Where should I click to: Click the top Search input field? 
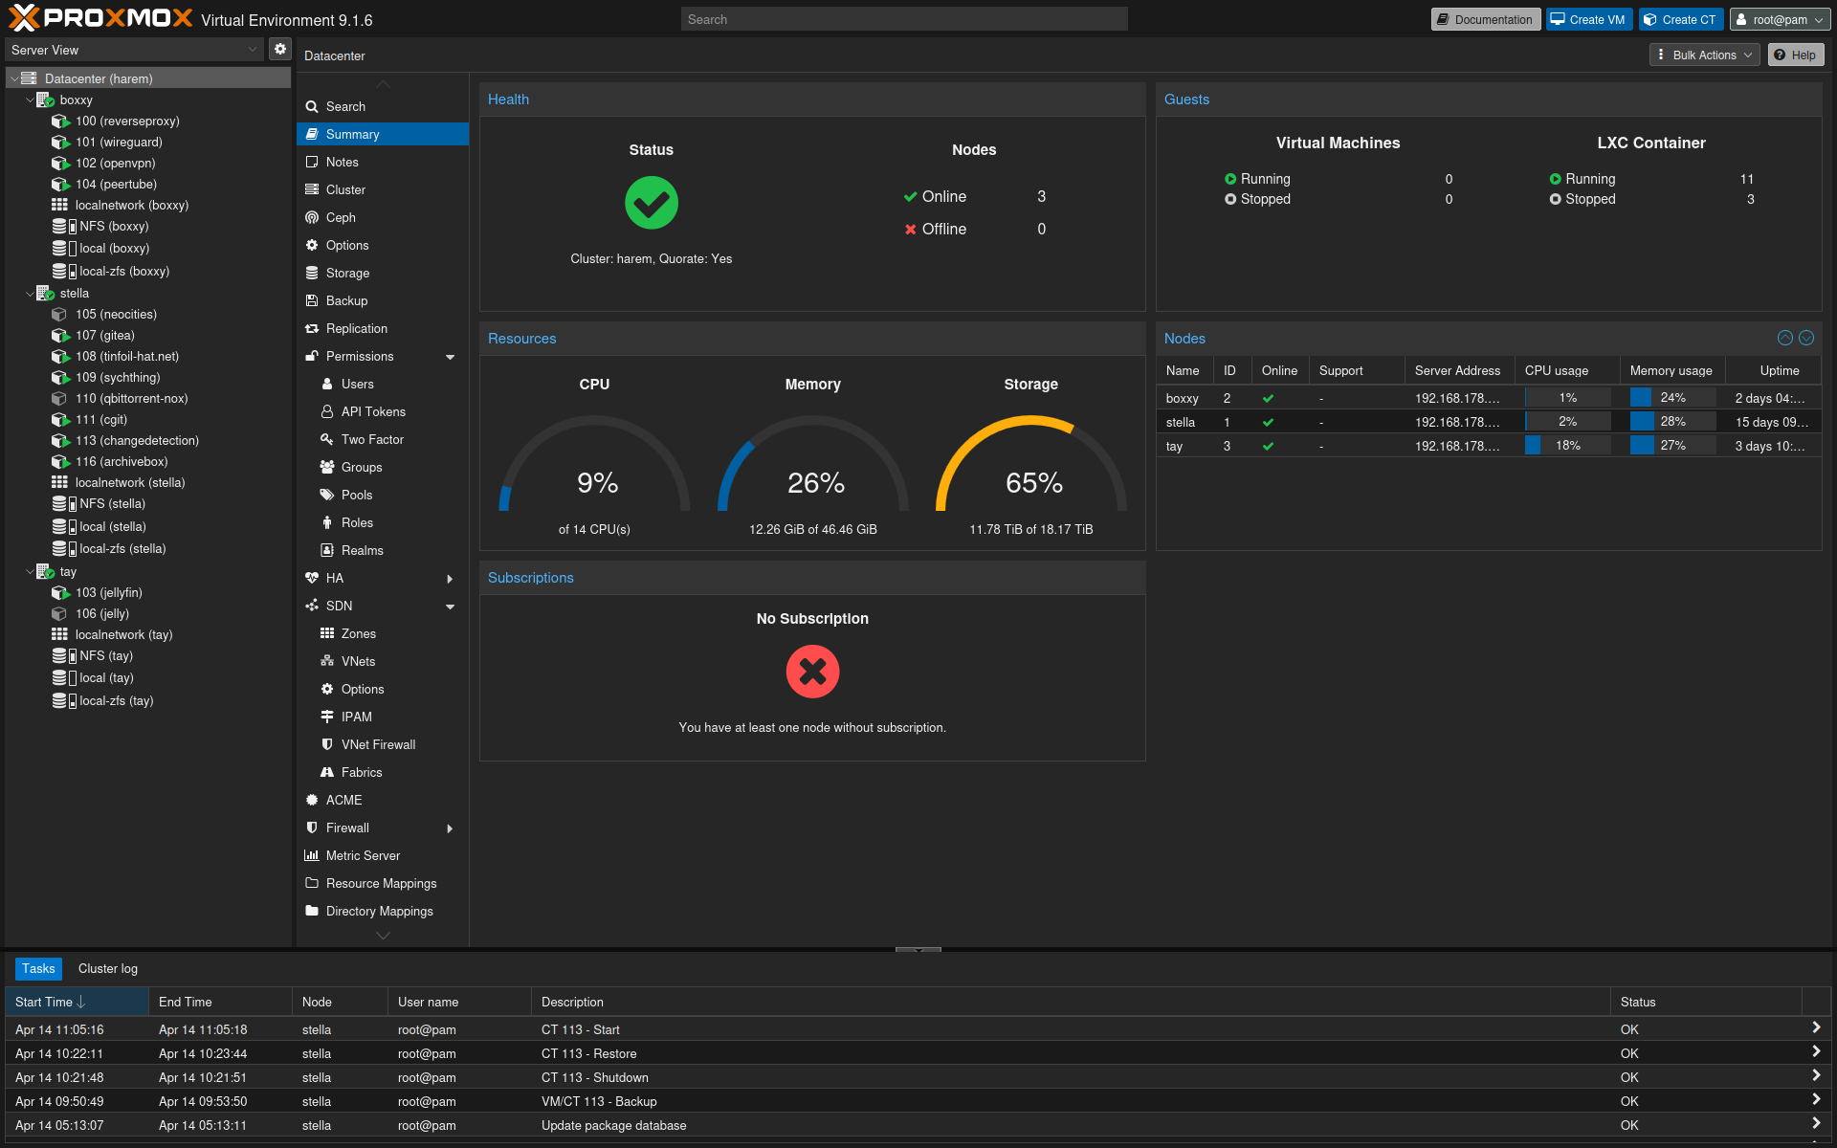click(903, 19)
